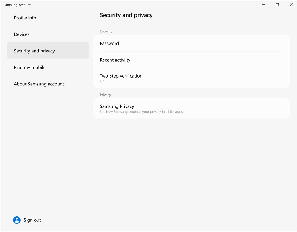Select the Samsung account profile icon near Sign out
297x232 pixels.
17,220
